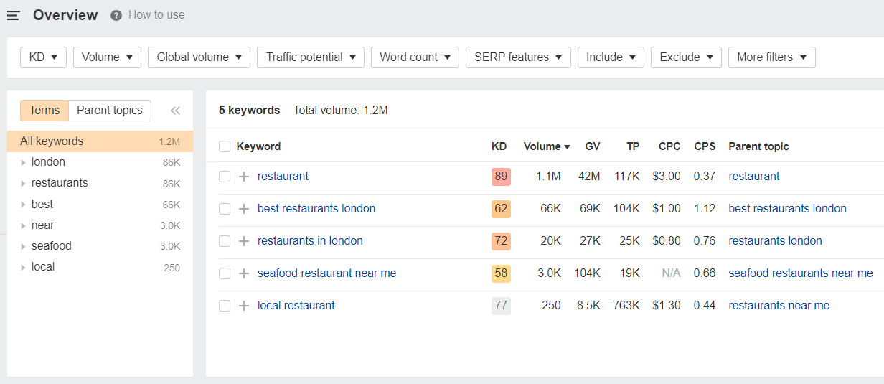Switch to the Parent topics tab
Viewport: 884px width, 384px height.
[110, 111]
